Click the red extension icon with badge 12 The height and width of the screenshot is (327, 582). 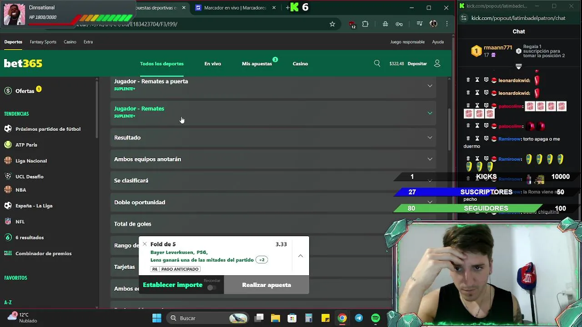tap(352, 25)
